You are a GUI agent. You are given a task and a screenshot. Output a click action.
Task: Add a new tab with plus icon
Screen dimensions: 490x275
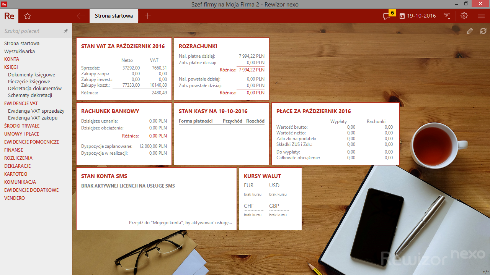[148, 16]
